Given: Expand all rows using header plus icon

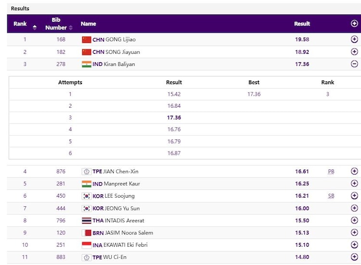Looking at the screenshot, I should click(354, 24).
